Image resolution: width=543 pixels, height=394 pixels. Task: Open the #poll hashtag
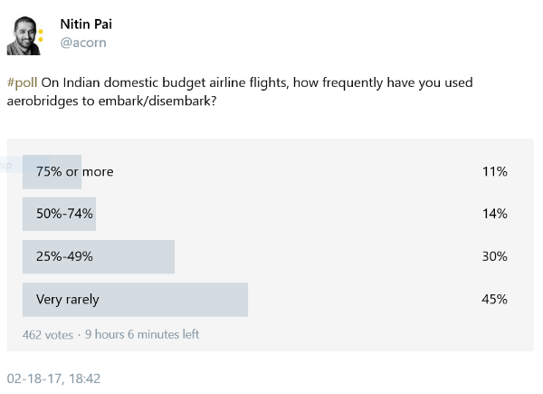coord(22,82)
